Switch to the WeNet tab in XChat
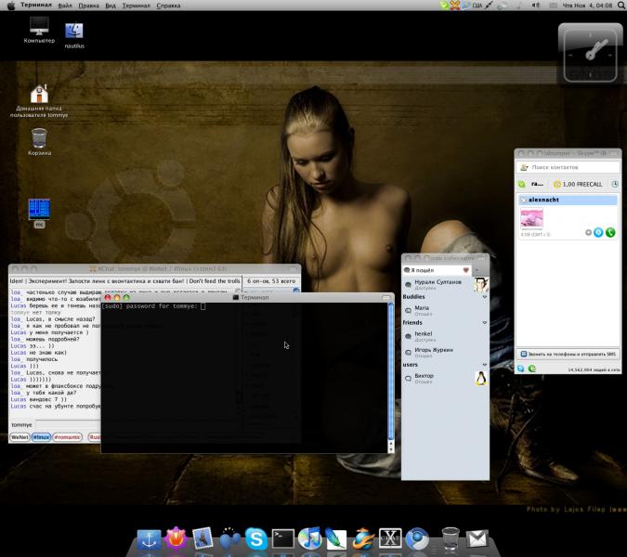The height and width of the screenshot is (557, 627). pos(20,437)
